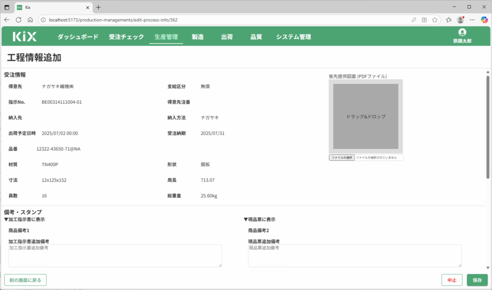This screenshot has width=492, height=290.
Task: Click the 前の画面に戻る button
Action: pos(25,280)
